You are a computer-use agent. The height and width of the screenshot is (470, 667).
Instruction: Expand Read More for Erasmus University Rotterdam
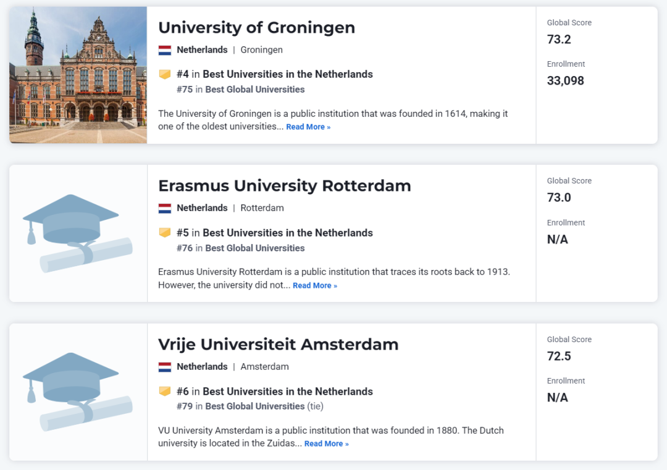click(315, 286)
